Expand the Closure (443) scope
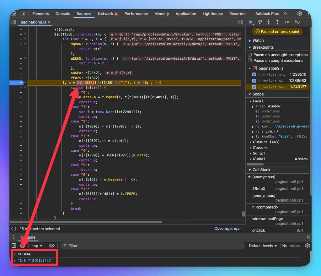The width and height of the screenshot is (321, 276). click(250, 142)
